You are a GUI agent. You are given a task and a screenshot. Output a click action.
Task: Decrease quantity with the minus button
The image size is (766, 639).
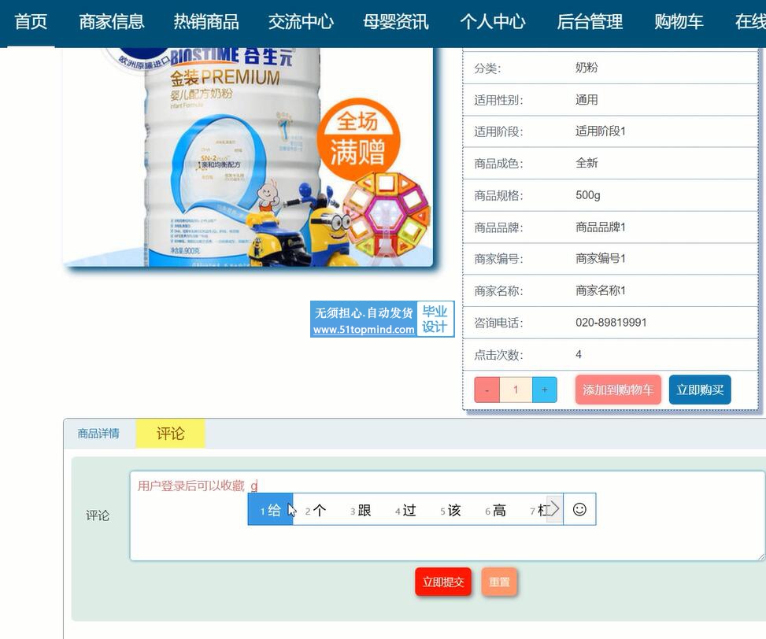(487, 390)
